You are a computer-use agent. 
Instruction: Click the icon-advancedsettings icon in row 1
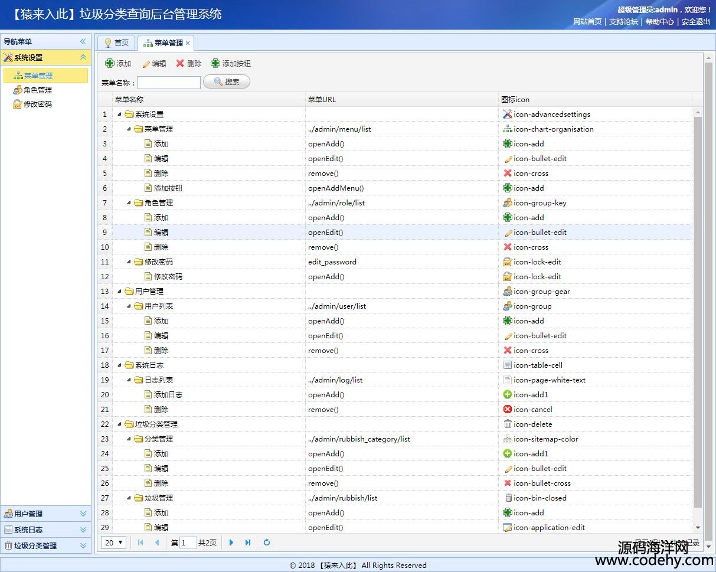tap(507, 114)
